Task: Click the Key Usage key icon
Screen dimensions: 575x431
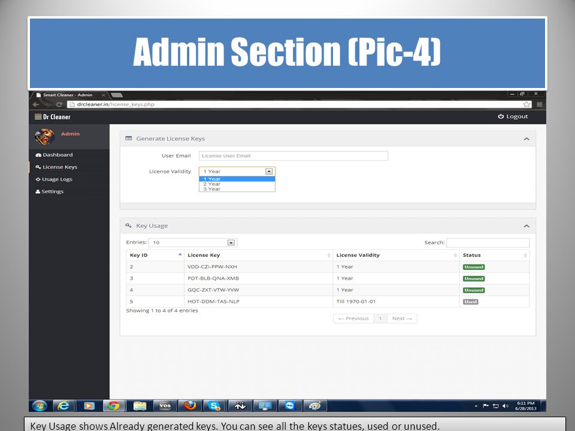Action: tap(128, 226)
